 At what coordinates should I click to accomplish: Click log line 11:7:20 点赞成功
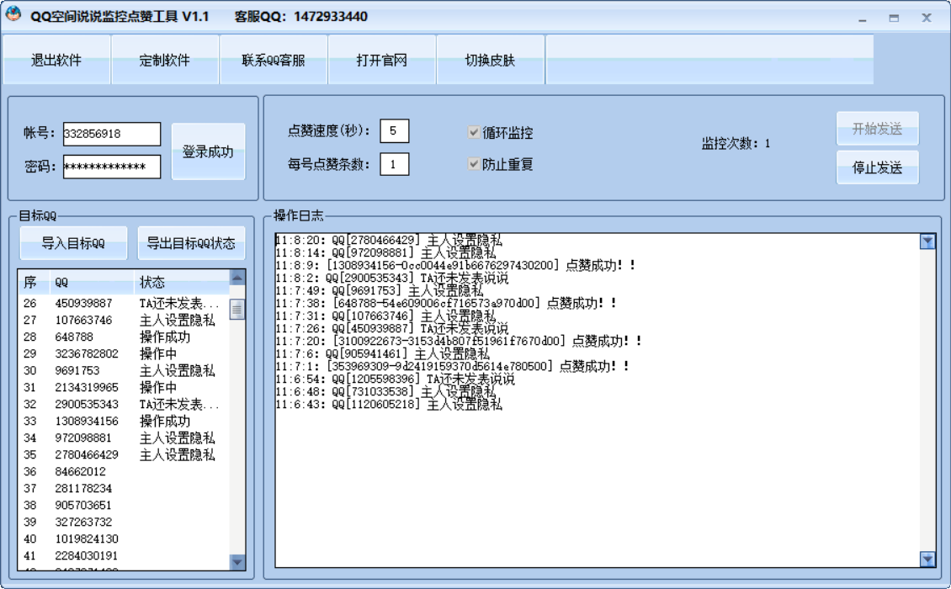(x=459, y=341)
